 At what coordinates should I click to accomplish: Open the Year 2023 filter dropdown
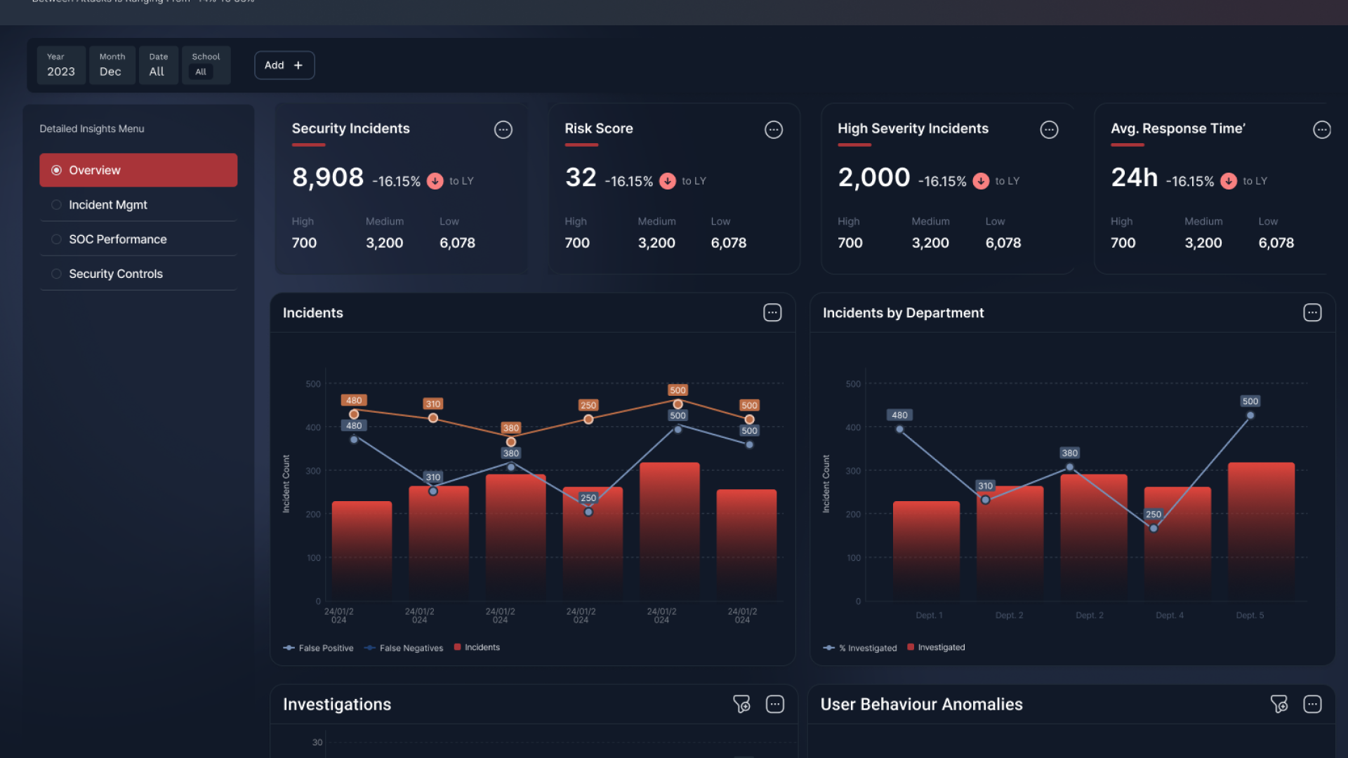[x=61, y=65]
